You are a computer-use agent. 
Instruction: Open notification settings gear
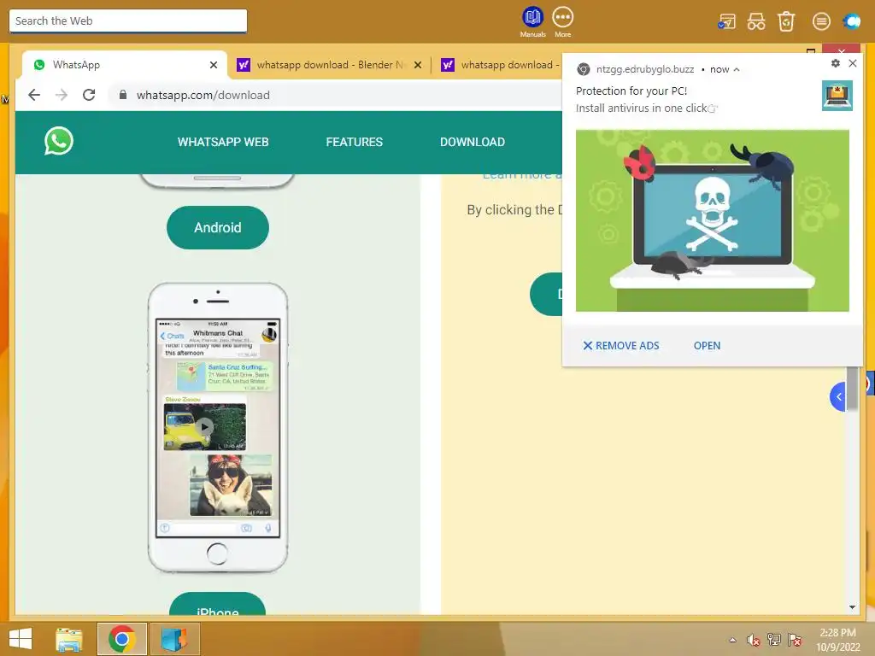836,63
